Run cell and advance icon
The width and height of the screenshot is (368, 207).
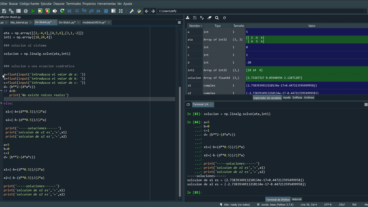[x=47, y=11]
